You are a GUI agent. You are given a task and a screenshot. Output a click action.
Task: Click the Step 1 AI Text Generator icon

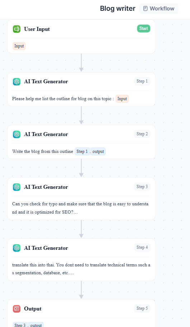click(x=16, y=81)
